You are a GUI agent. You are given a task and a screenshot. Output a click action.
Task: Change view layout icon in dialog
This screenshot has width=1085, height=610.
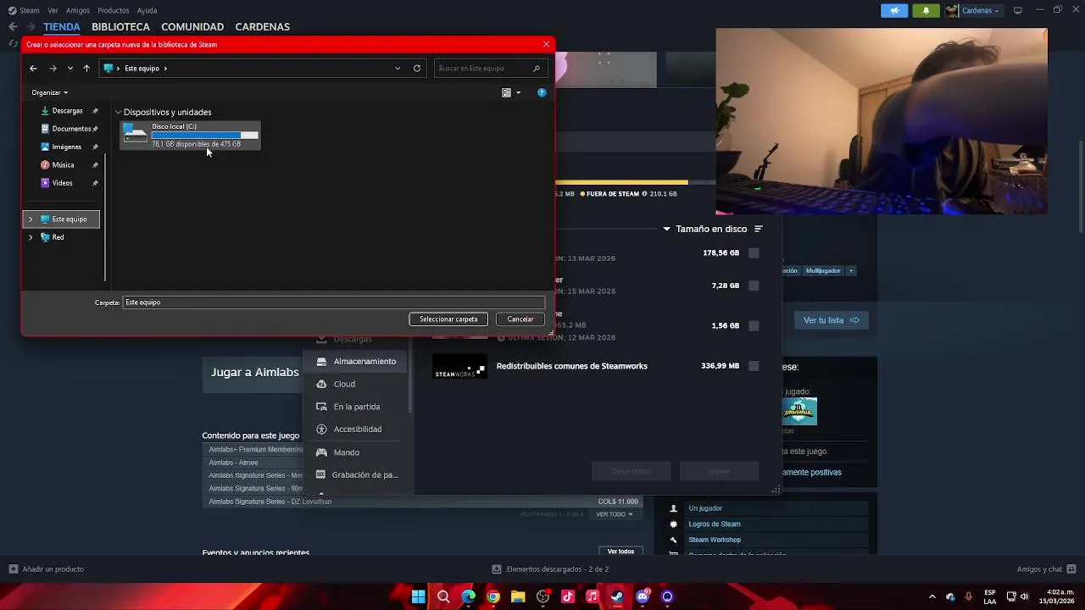(506, 92)
